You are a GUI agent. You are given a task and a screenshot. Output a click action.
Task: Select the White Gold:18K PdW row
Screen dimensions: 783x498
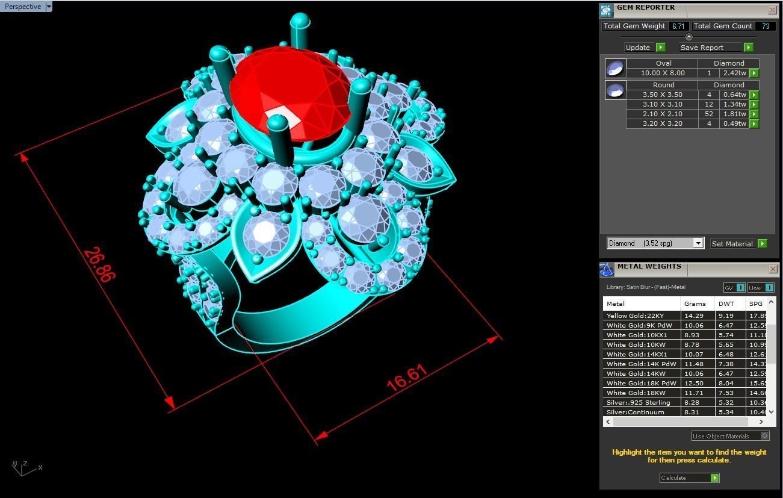[686, 383]
